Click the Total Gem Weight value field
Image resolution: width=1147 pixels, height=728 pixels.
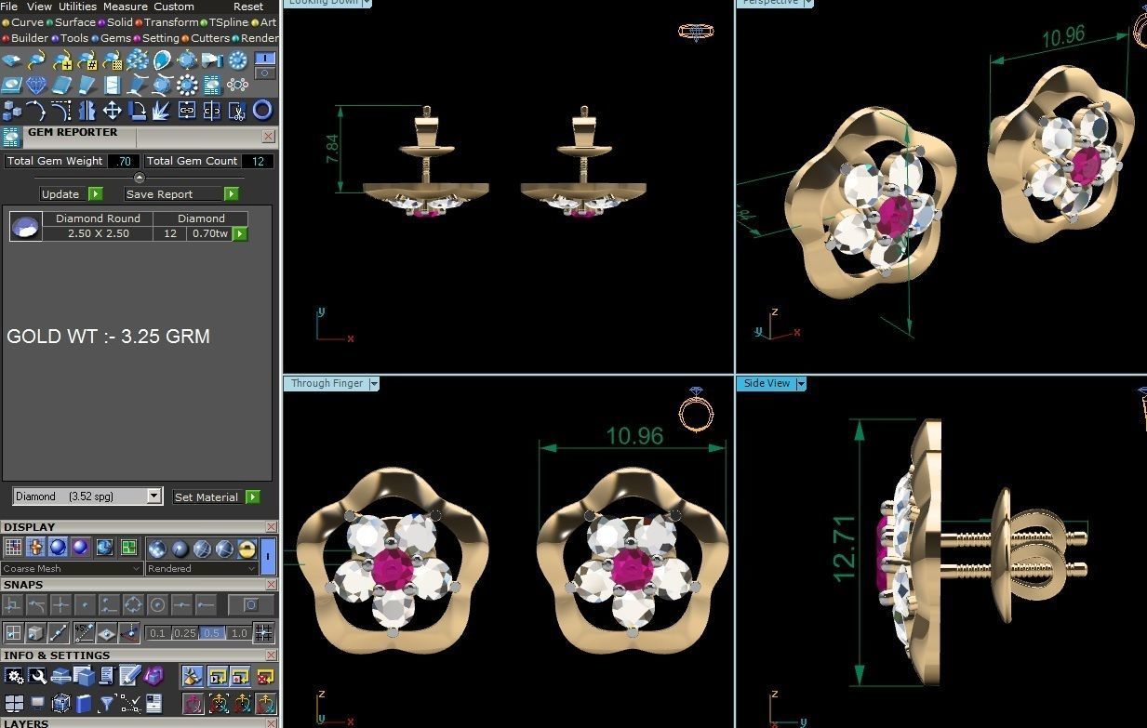(x=124, y=161)
